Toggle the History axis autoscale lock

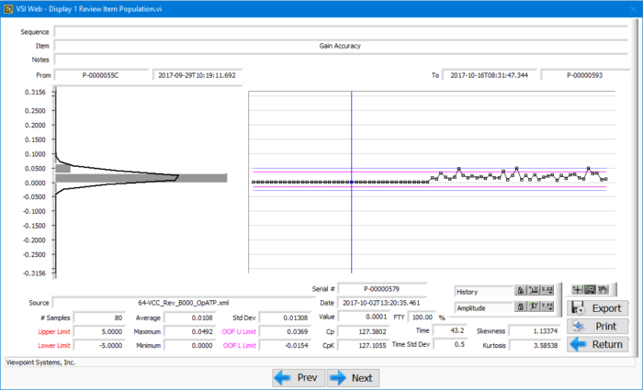coord(521,291)
